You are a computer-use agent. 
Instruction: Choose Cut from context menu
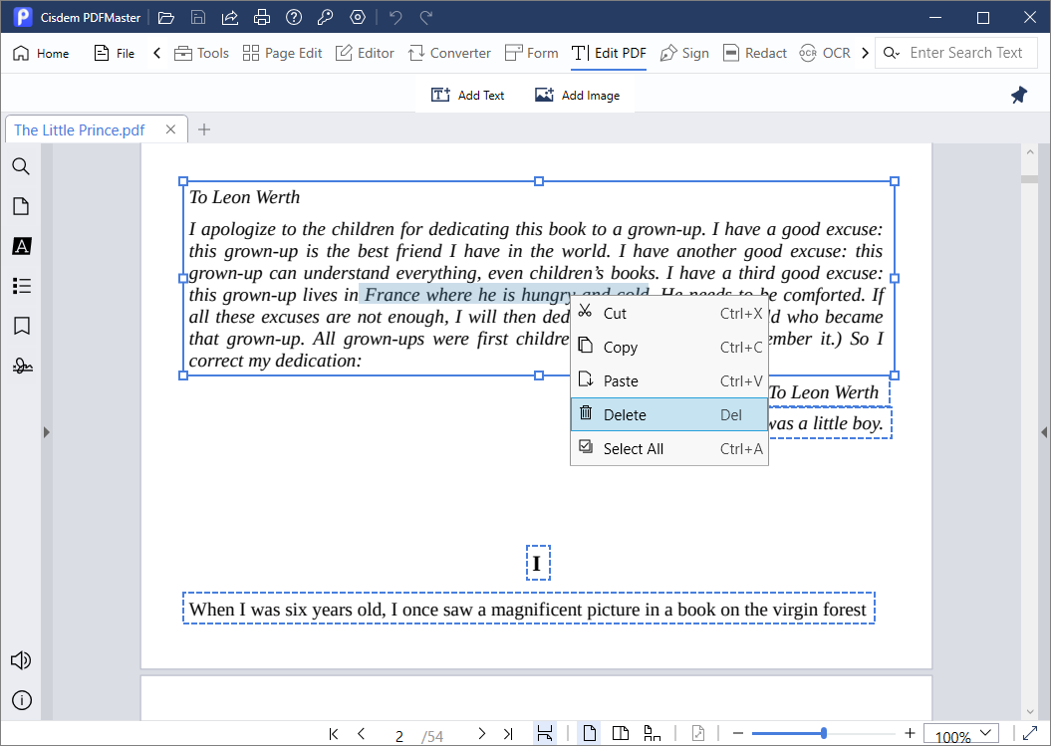(668, 313)
